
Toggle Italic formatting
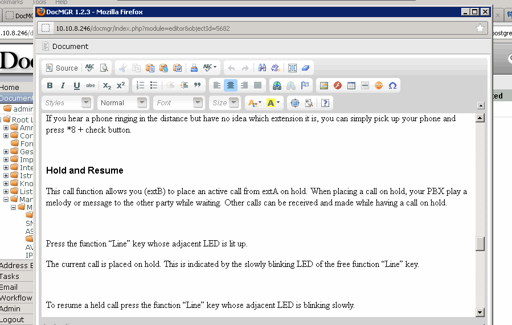click(63, 85)
